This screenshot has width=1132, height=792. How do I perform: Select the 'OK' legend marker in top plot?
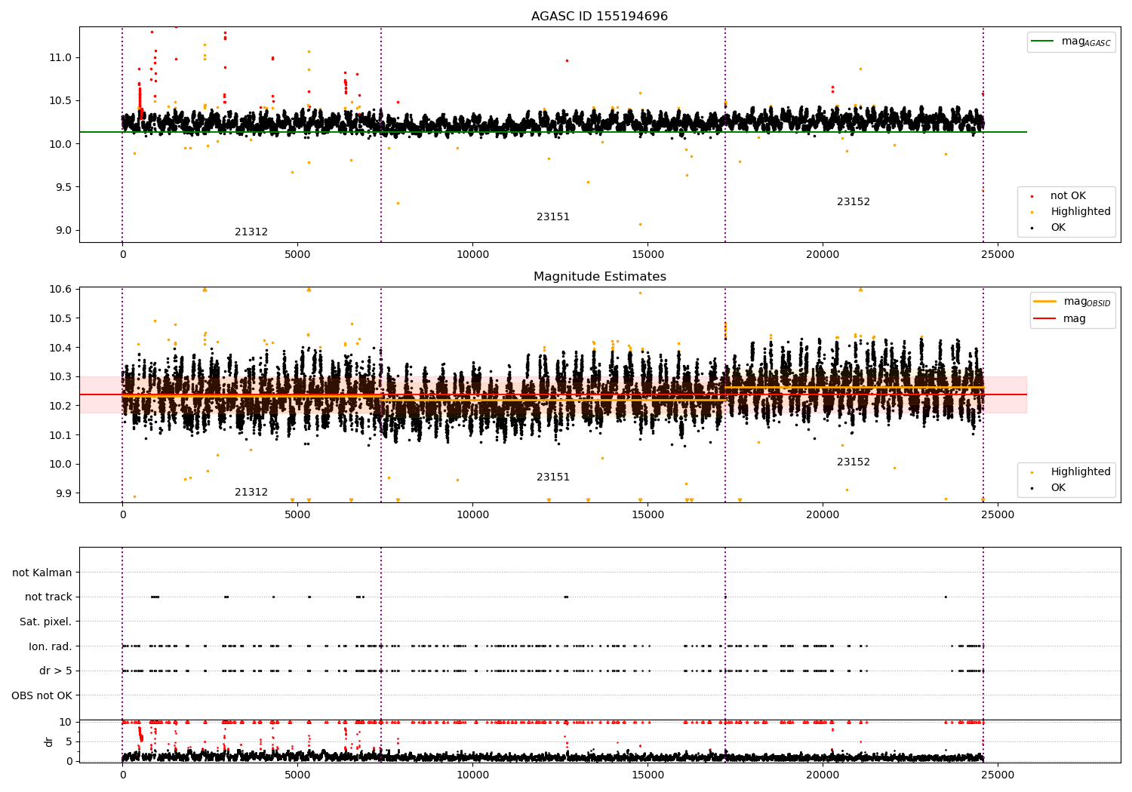1032,228
